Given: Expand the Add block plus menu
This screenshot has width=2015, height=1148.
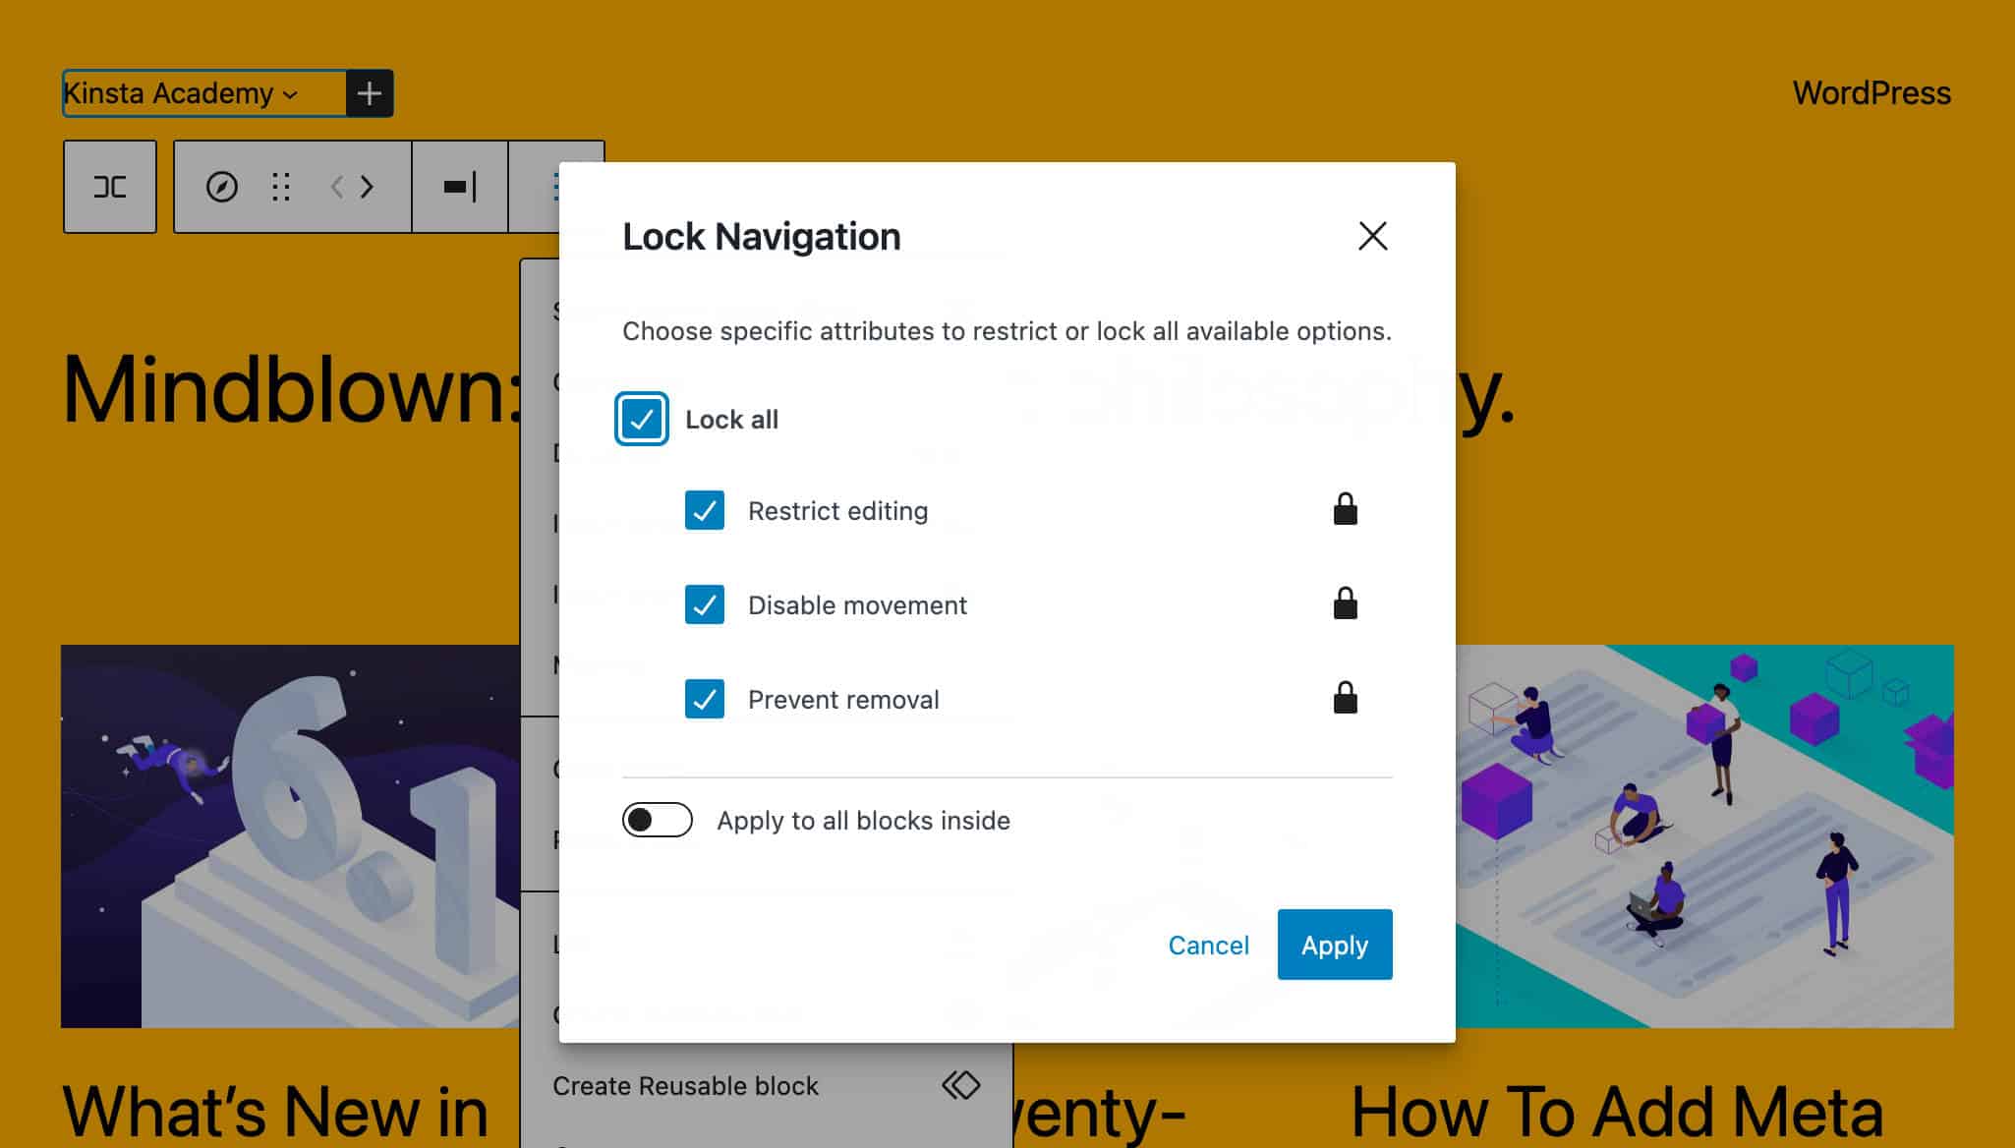Looking at the screenshot, I should pyautogui.click(x=369, y=92).
